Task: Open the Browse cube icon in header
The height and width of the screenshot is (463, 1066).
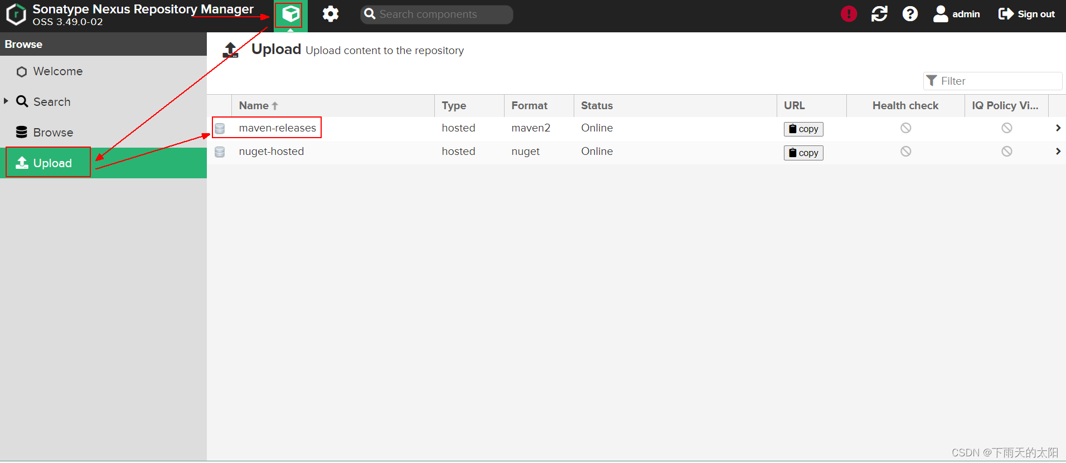Action: tap(290, 14)
